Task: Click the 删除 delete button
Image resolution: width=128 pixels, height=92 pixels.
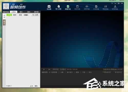Action: pyautogui.click(x=36, y=86)
